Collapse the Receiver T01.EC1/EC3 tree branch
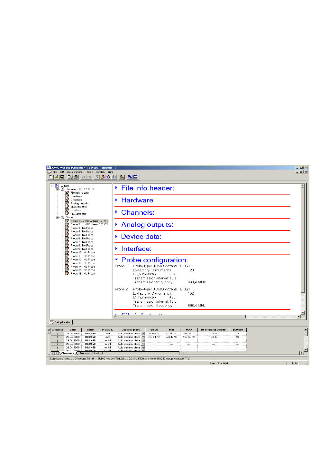 58,189
